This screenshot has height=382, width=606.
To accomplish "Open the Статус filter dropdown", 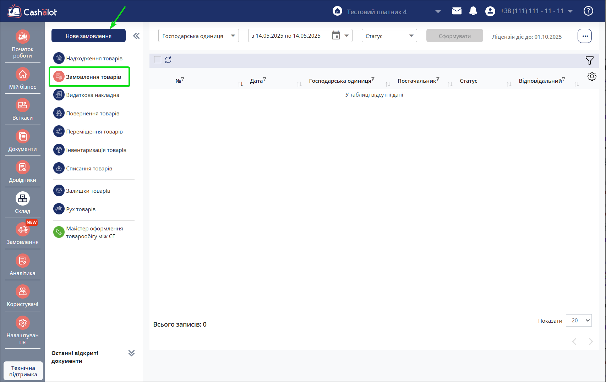I will 389,36.
